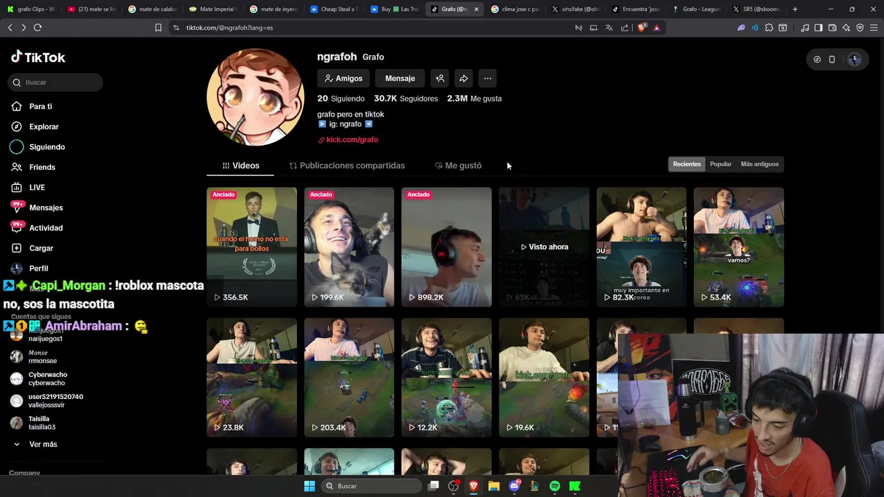The width and height of the screenshot is (884, 497).
Task: Open pinned video with 356.5K views
Action: click(x=251, y=247)
